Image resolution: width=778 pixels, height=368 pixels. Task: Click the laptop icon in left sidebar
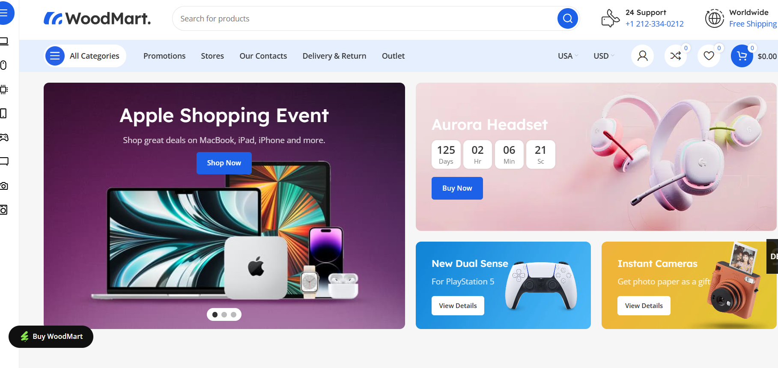(4, 42)
